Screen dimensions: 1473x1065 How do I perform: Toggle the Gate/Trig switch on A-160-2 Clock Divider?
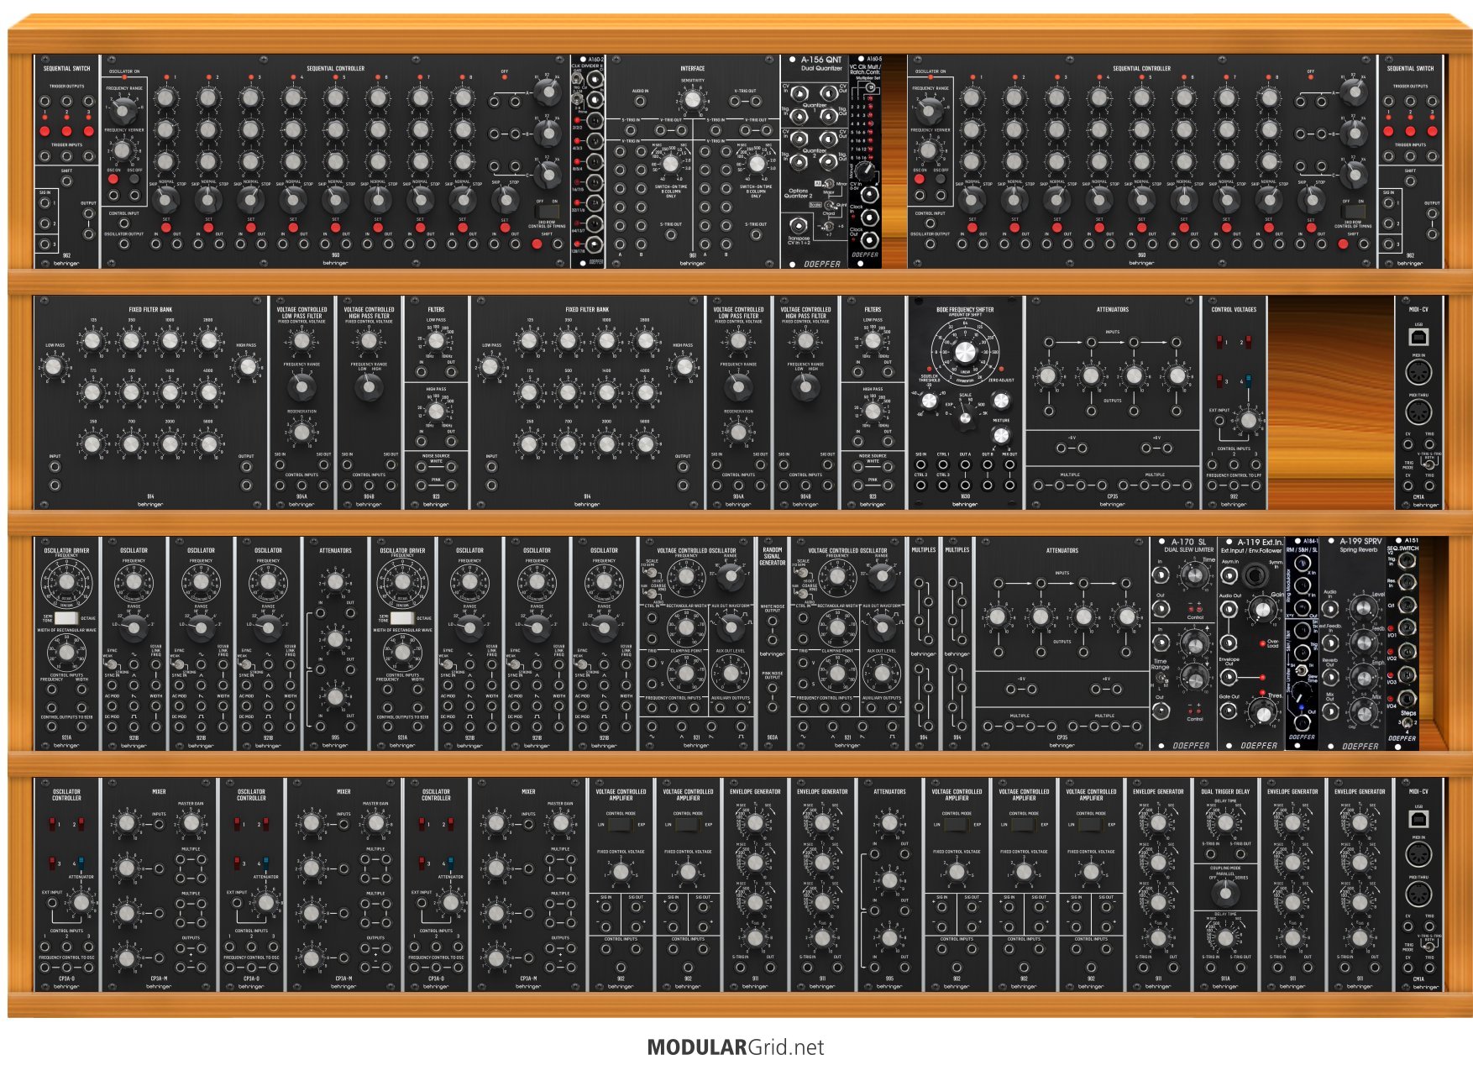pos(576,79)
